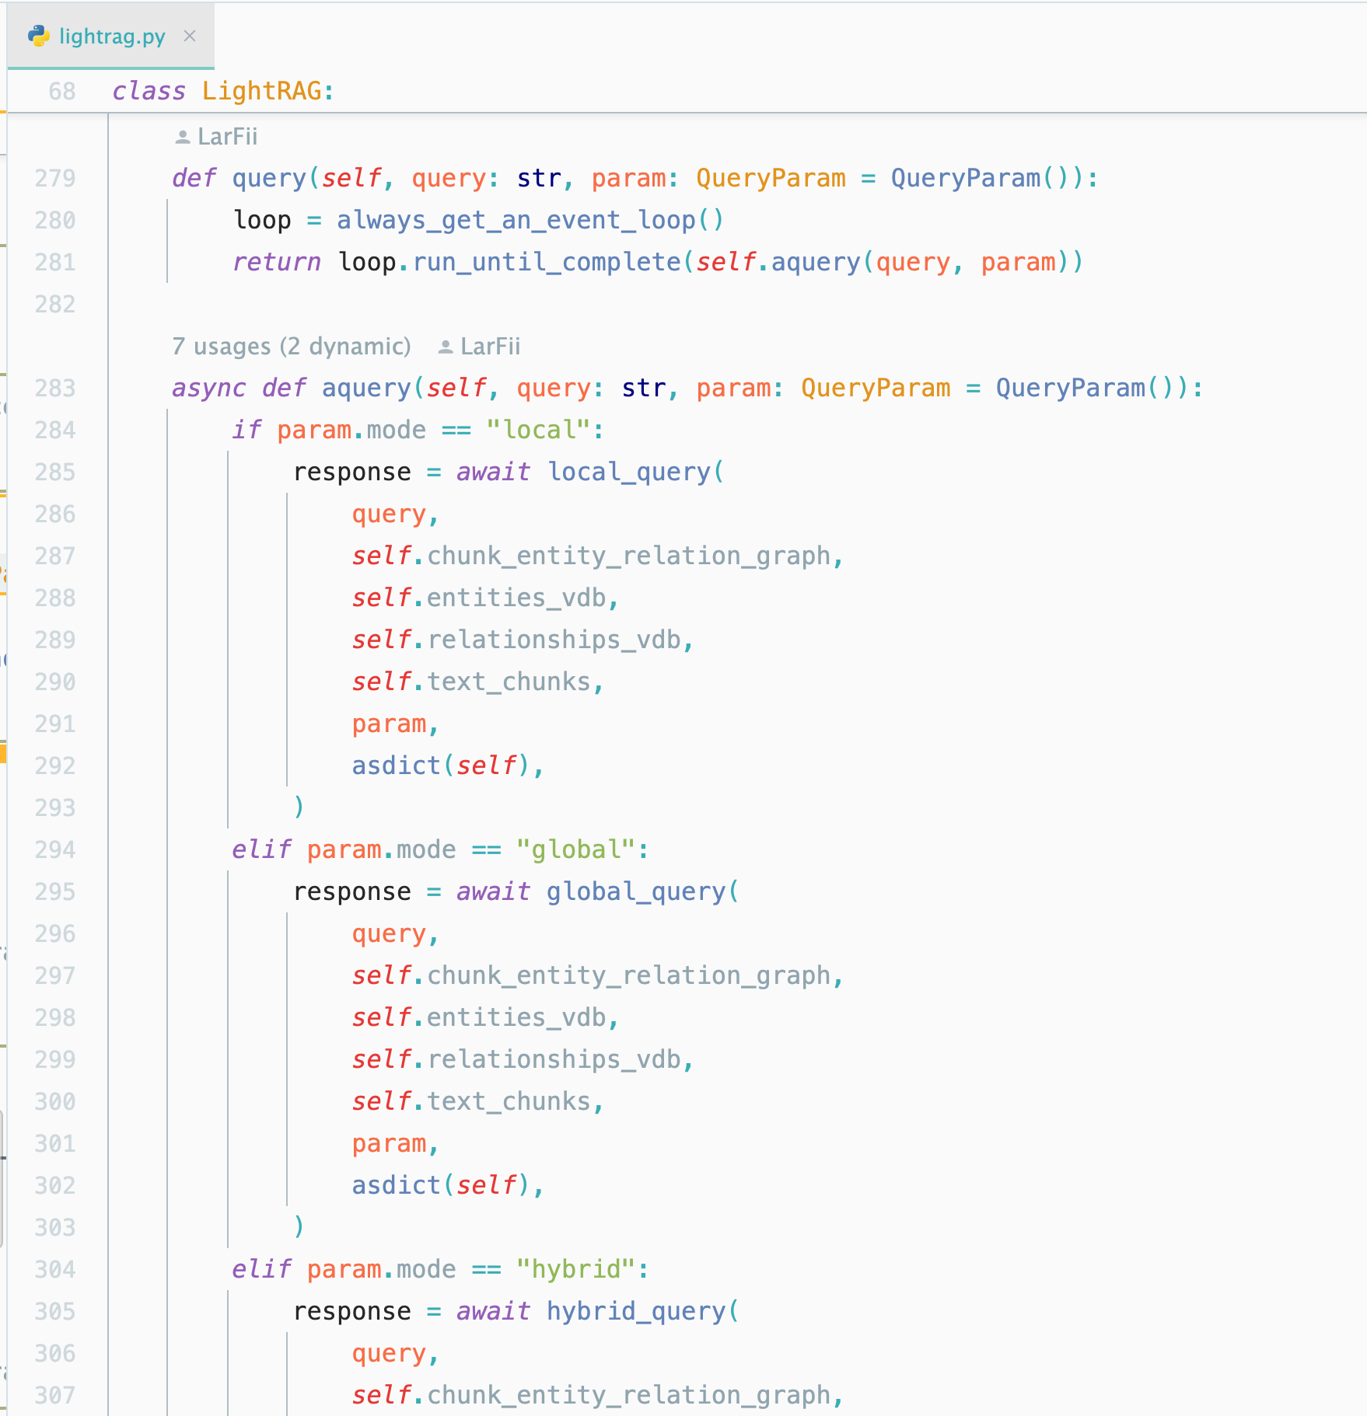Click the global_query function call

pyautogui.click(x=636, y=891)
